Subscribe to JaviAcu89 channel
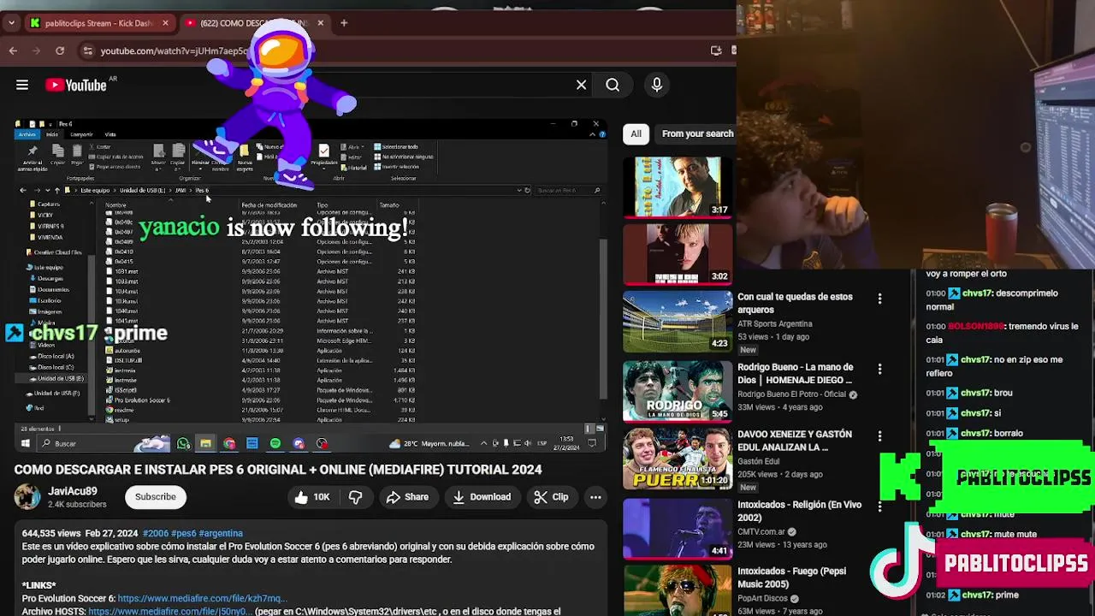This screenshot has width=1095, height=616. [x=155, y=497]
